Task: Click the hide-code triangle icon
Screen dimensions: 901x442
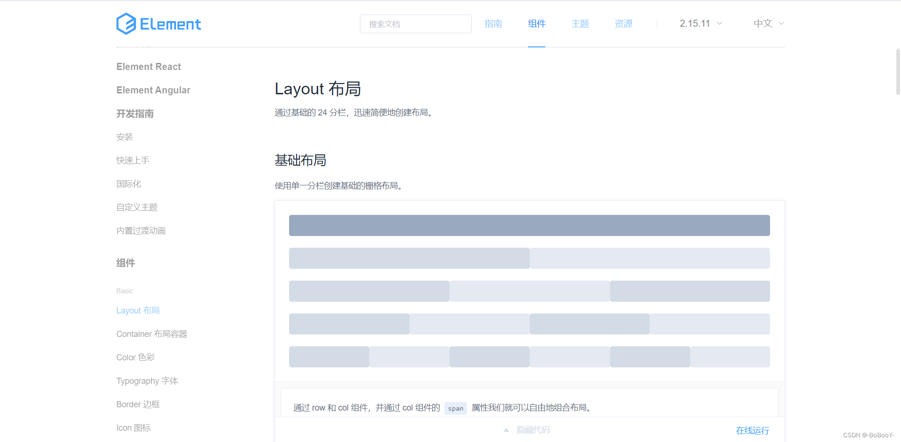Action: [x=506, y=430]
